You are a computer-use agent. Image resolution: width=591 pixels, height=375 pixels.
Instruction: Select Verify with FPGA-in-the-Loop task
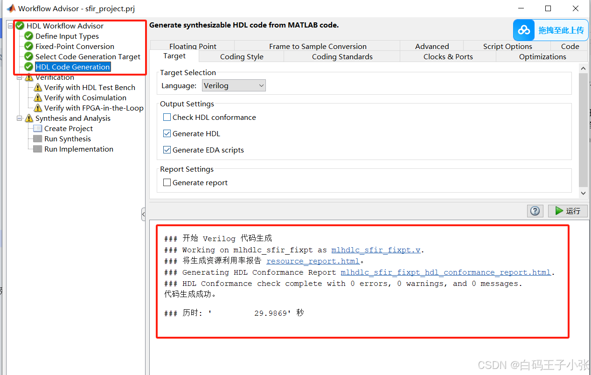click(94, 108)
